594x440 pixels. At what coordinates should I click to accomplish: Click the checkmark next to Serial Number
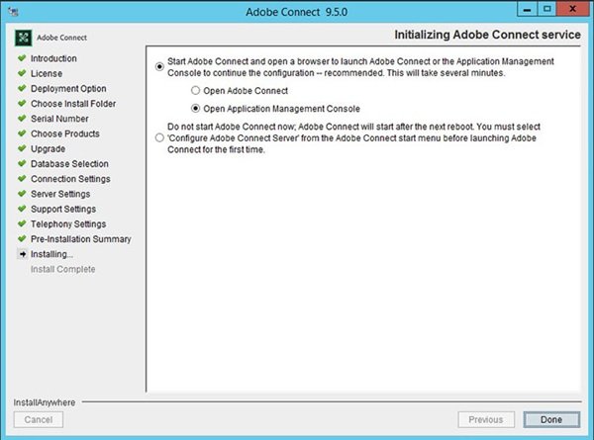[x=21, y=119]
